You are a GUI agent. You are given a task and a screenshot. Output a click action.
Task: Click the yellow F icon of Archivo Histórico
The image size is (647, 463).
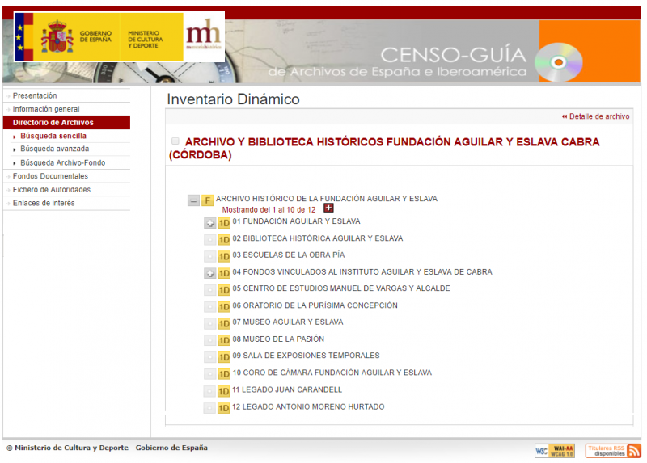coord(208,200)
